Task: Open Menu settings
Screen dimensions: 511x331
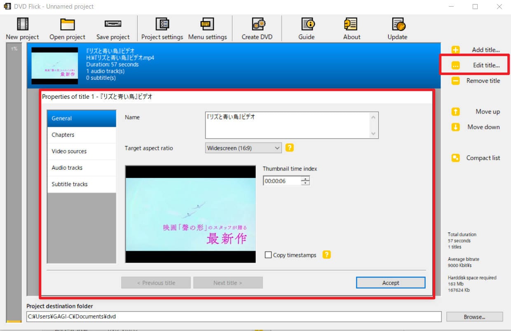Action: point(208,28)
